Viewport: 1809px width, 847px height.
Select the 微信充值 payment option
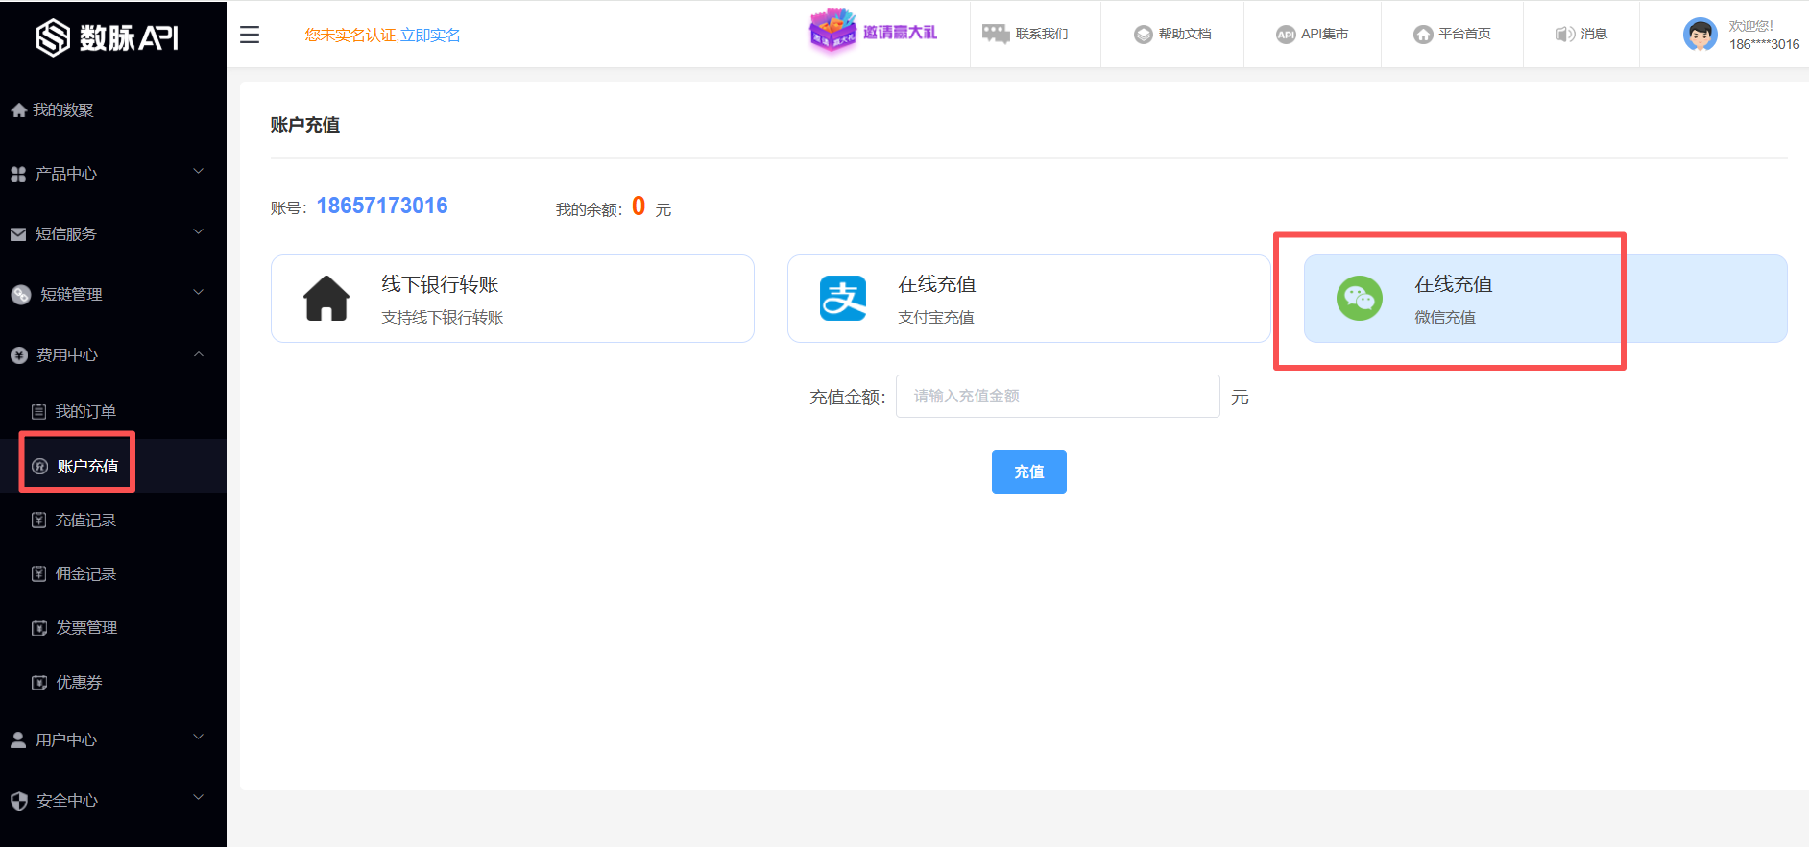pos(1544,299)
